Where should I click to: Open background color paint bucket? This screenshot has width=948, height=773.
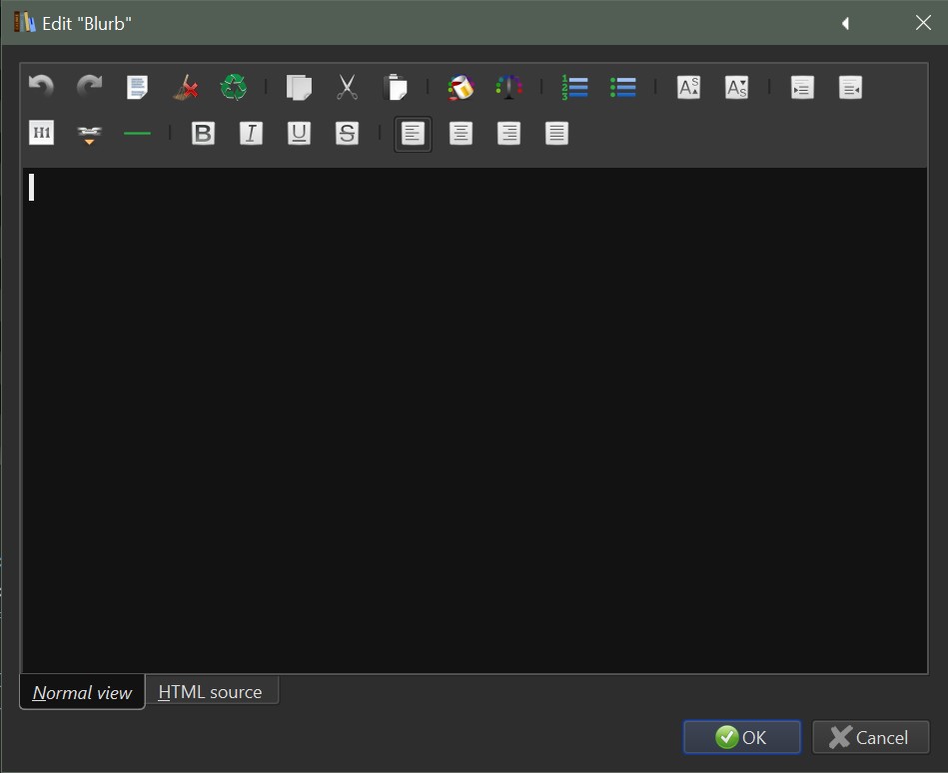[x=461, y=87]
